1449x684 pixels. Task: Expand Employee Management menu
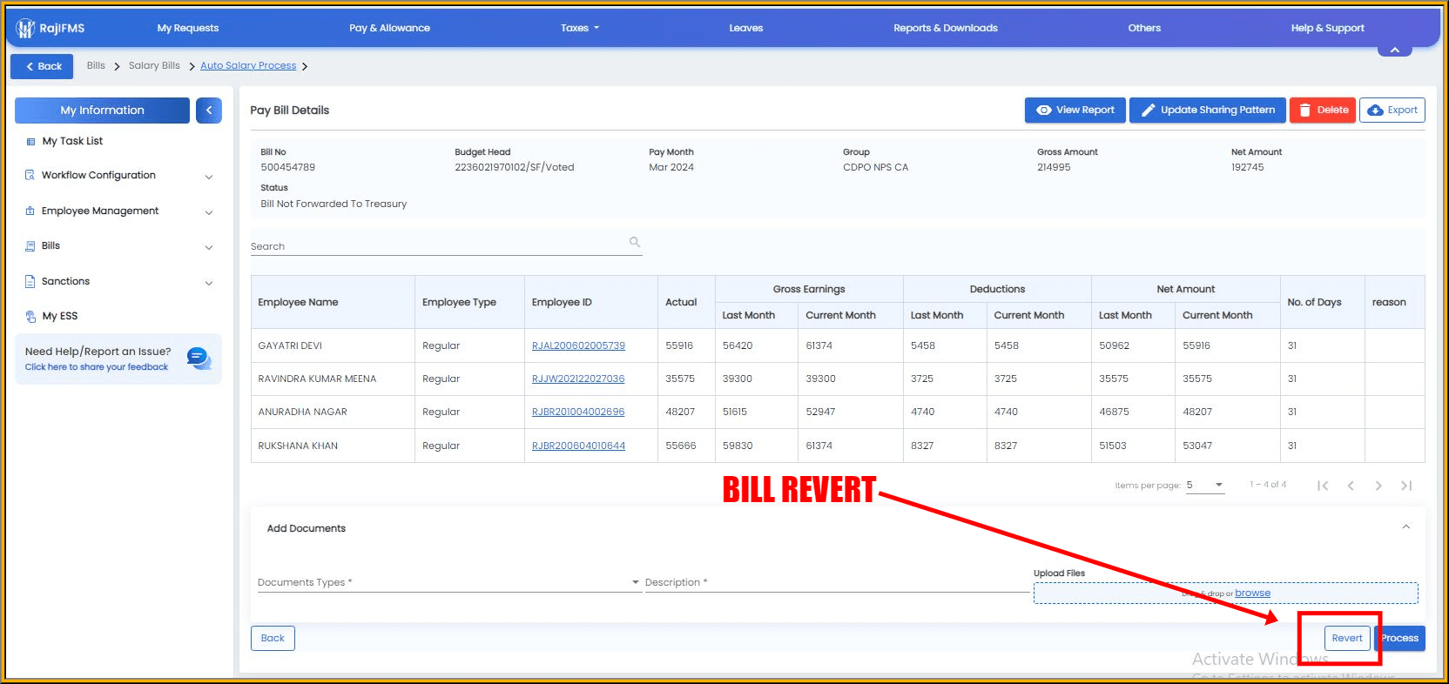tap(209, 212)
